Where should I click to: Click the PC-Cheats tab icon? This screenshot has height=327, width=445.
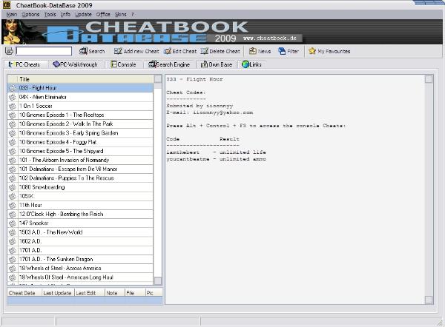[11, 64]
